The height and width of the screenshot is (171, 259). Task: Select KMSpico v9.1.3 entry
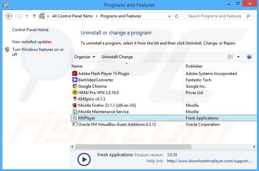coord(92,99)
